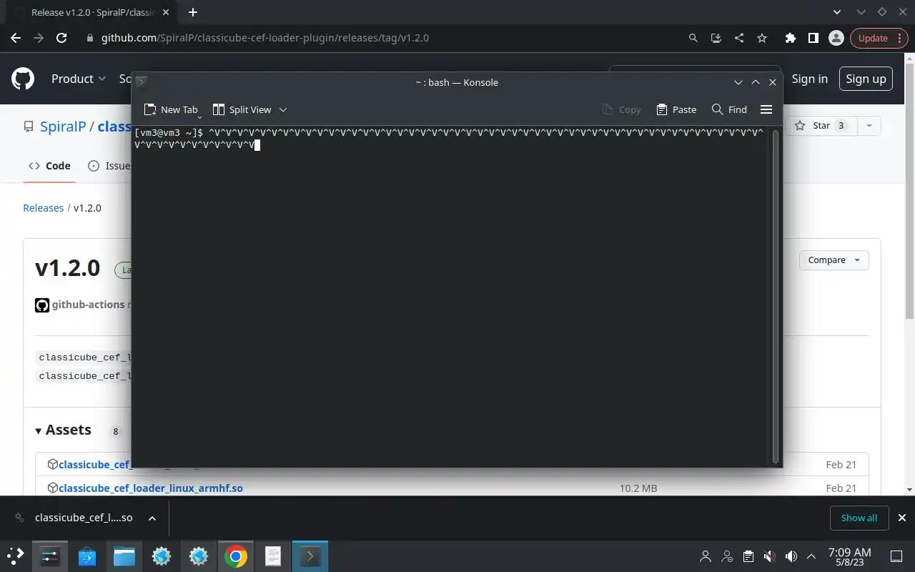Click the Konsole window icon in title bar
Viewport: 915px width, 572px height.
(x=142, y=82)
